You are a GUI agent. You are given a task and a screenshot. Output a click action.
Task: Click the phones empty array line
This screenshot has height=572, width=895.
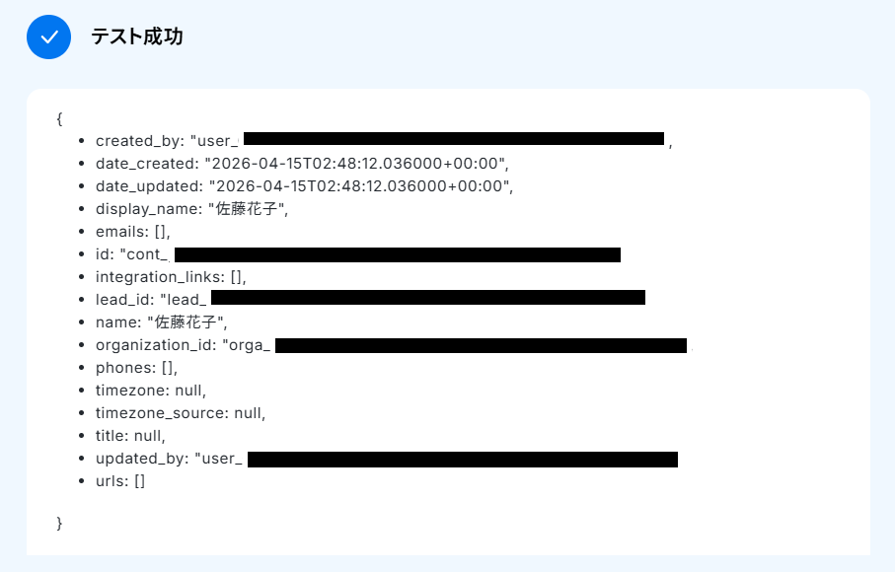pyautogui.click(x=136, y=368)
